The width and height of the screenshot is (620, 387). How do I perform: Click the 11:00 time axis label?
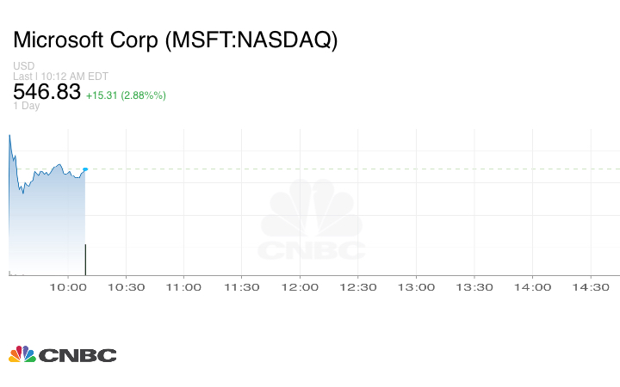tap(183, 287)
